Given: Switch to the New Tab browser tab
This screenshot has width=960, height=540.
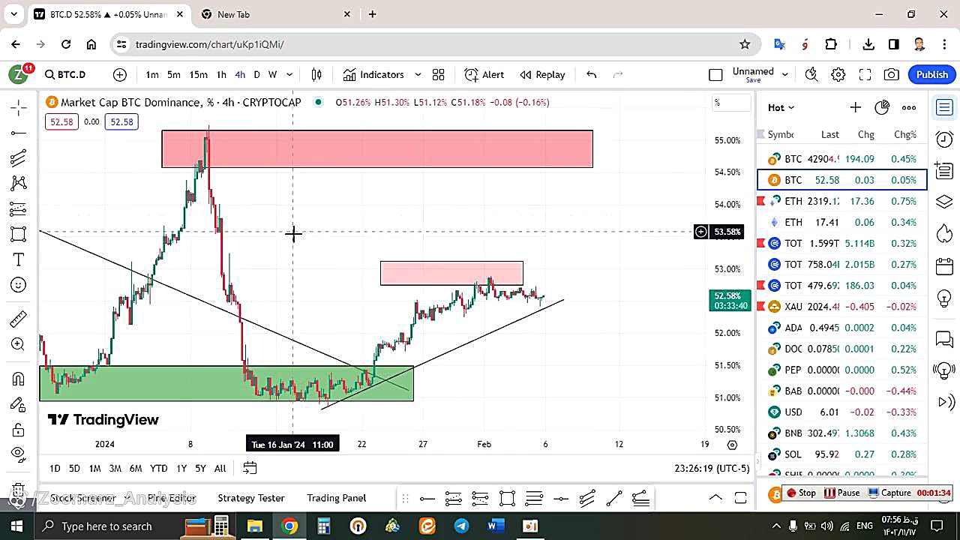Looking at the screenshot, I should point(276,14).
